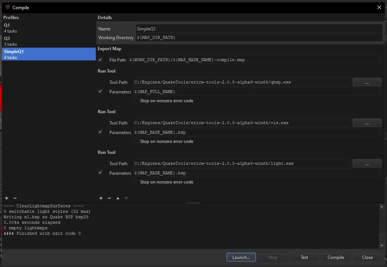Click the Details heading
Image resolution: width=387 pixels, height=267 pixels.
[105, 18]
